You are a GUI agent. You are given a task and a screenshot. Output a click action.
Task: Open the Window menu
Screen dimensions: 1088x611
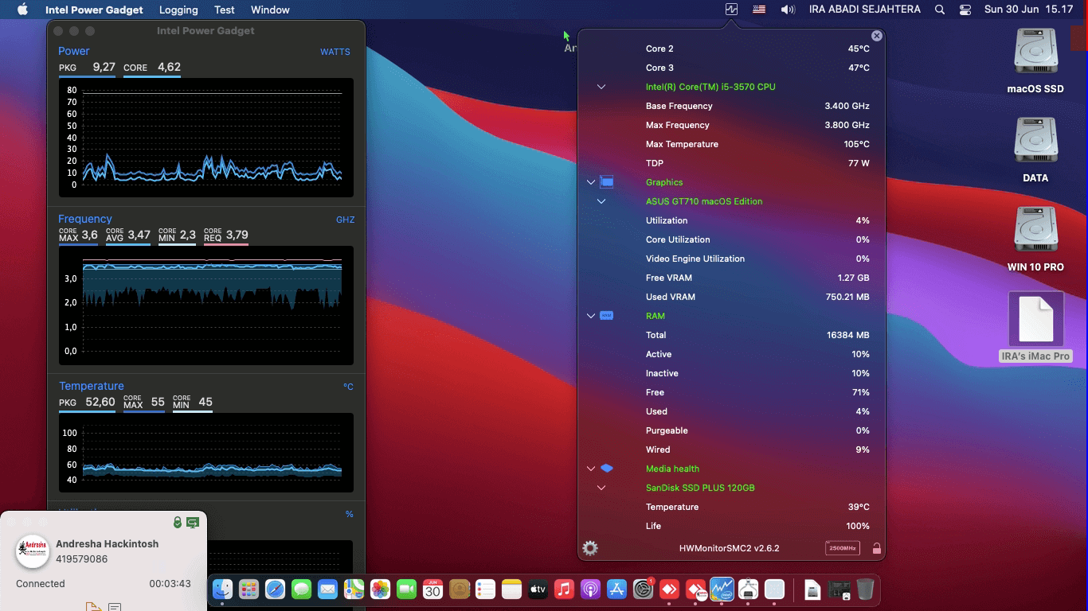[270, 10]
